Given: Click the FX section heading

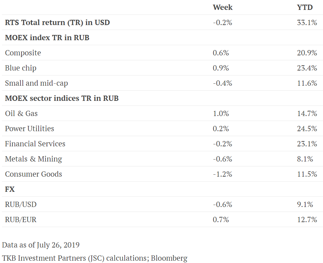Looking at the screenshot, I should pyautogui.click(x=10, y=189).
